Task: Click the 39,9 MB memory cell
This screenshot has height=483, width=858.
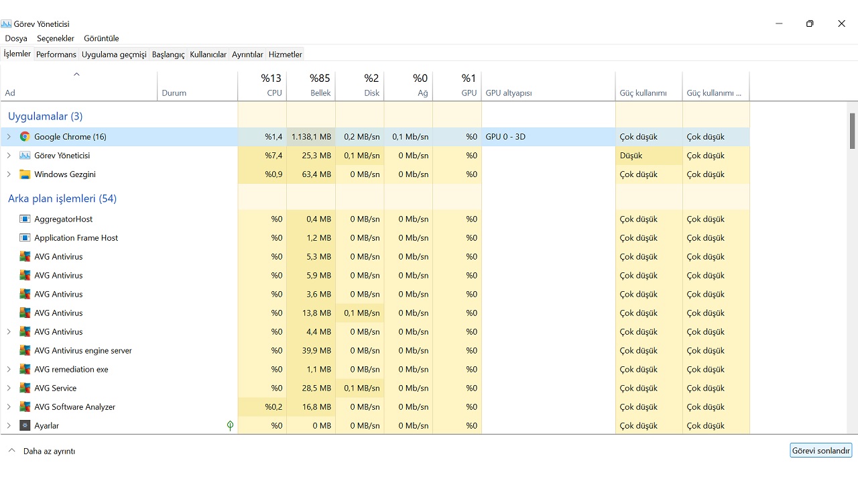Action: coord(311,351)
